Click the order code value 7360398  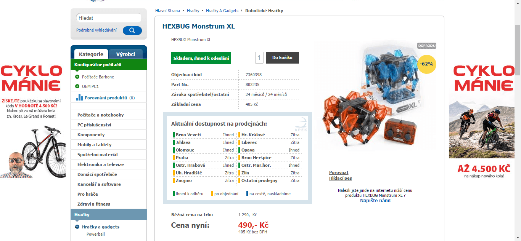point(254,75)
